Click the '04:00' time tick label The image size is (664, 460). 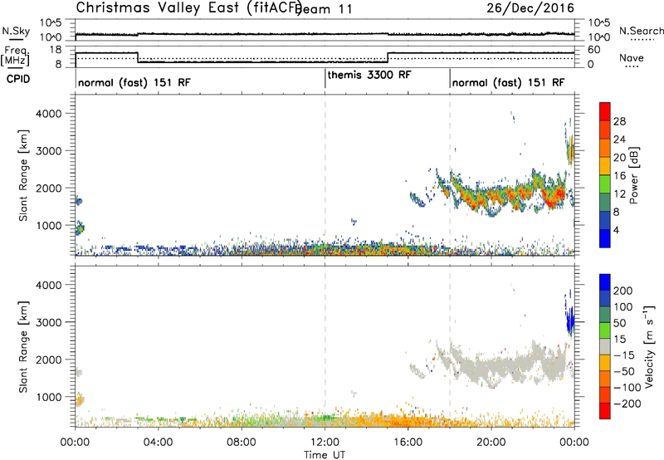(158, 443)
